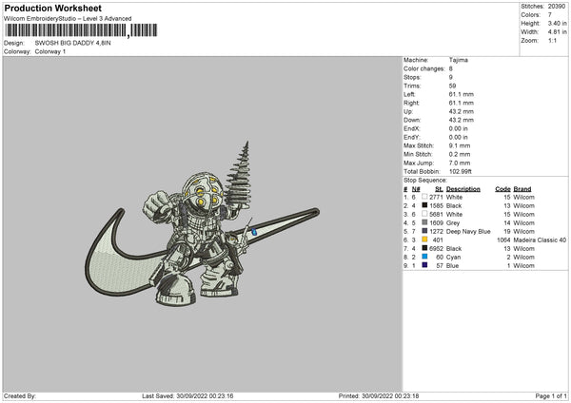Click the Code column header
The height and width of the screenshot is (403, 571).
click(x=502, y=189)
